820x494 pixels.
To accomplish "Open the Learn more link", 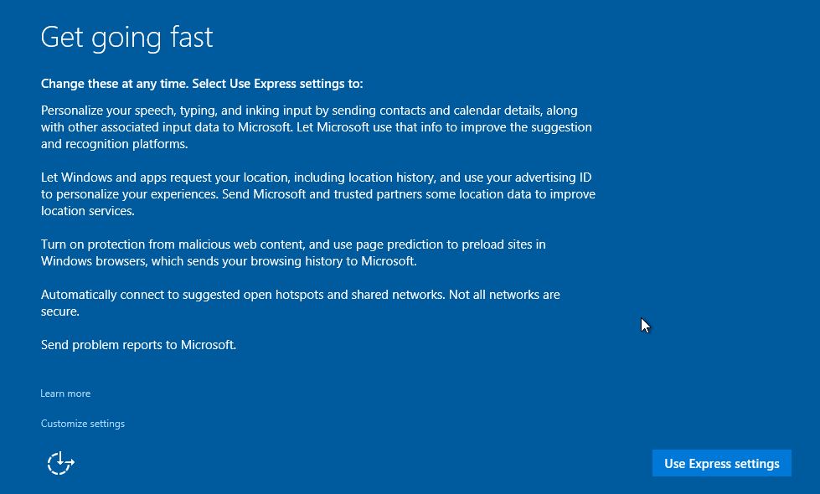I will pos(65,394).
